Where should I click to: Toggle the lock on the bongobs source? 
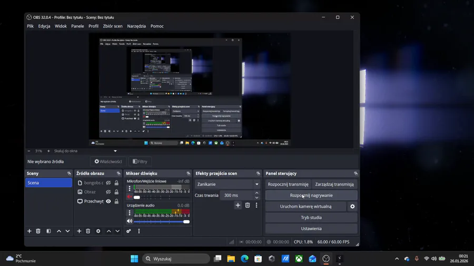[116, 183]
